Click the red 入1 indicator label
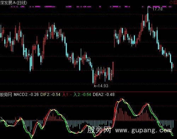This screenshot has width=177, height=139. coord(67,95)
